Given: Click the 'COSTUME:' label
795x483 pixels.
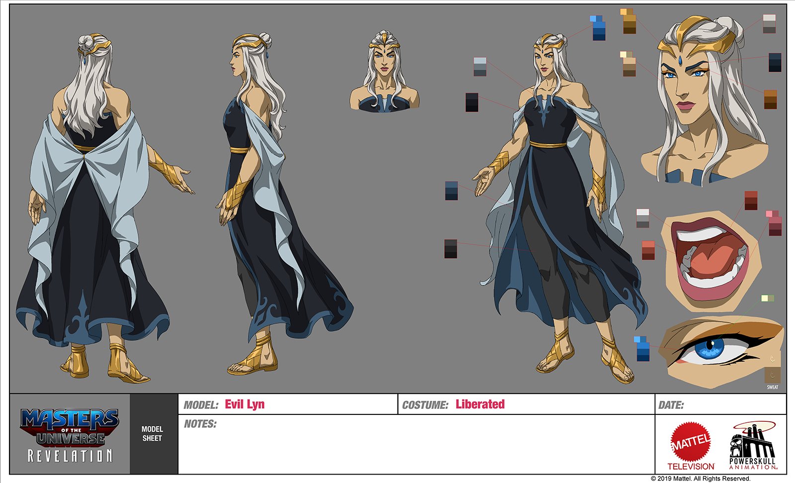Looking at the screenshot, I should click(x=425, y=405).
